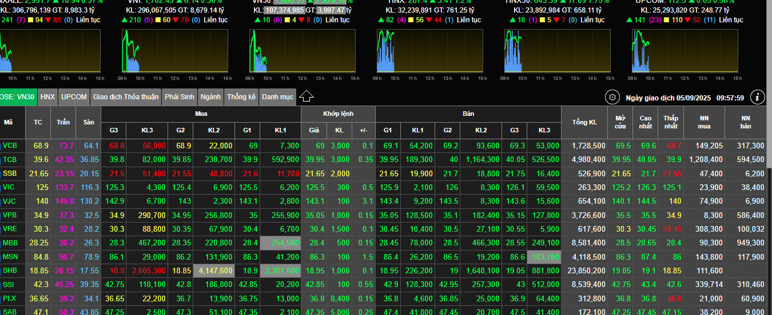Viewport: 772px width, 315px height.
Task: Click the MSN ticker link
Action: [10, 257]
